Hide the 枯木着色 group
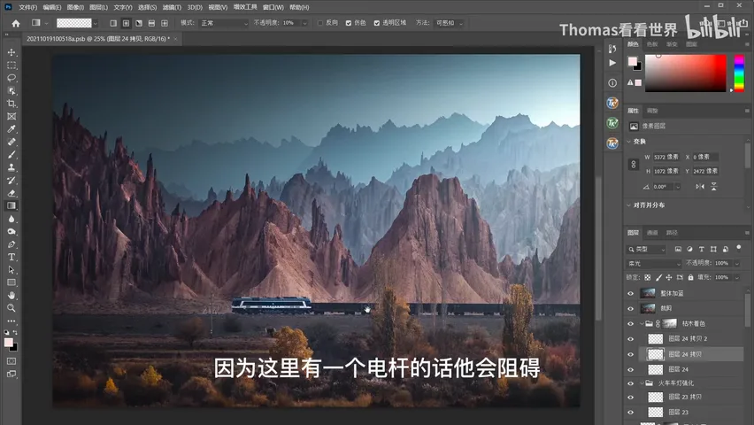754x425 pixels. (630, 324)
